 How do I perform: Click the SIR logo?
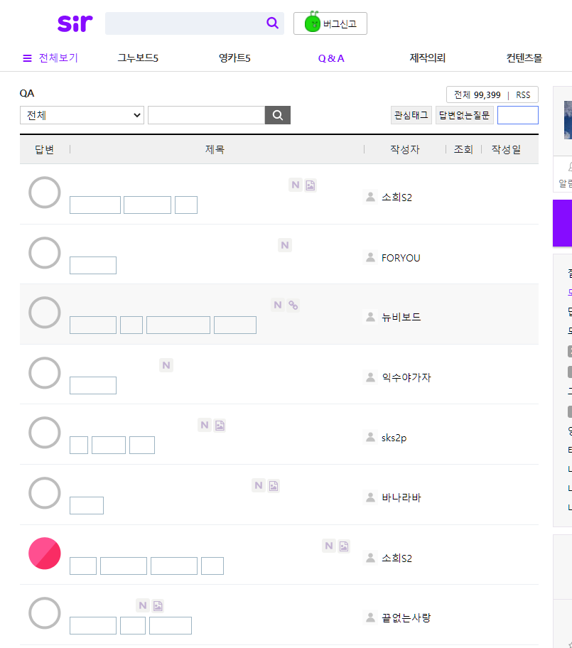(x=75, y=23)
